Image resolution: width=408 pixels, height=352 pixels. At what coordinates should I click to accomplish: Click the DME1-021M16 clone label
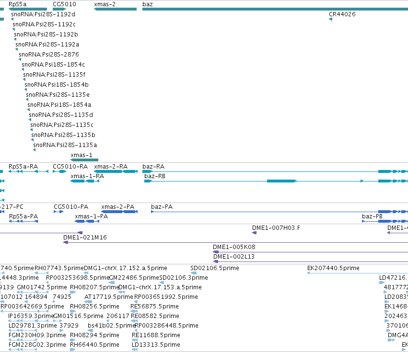85,238
